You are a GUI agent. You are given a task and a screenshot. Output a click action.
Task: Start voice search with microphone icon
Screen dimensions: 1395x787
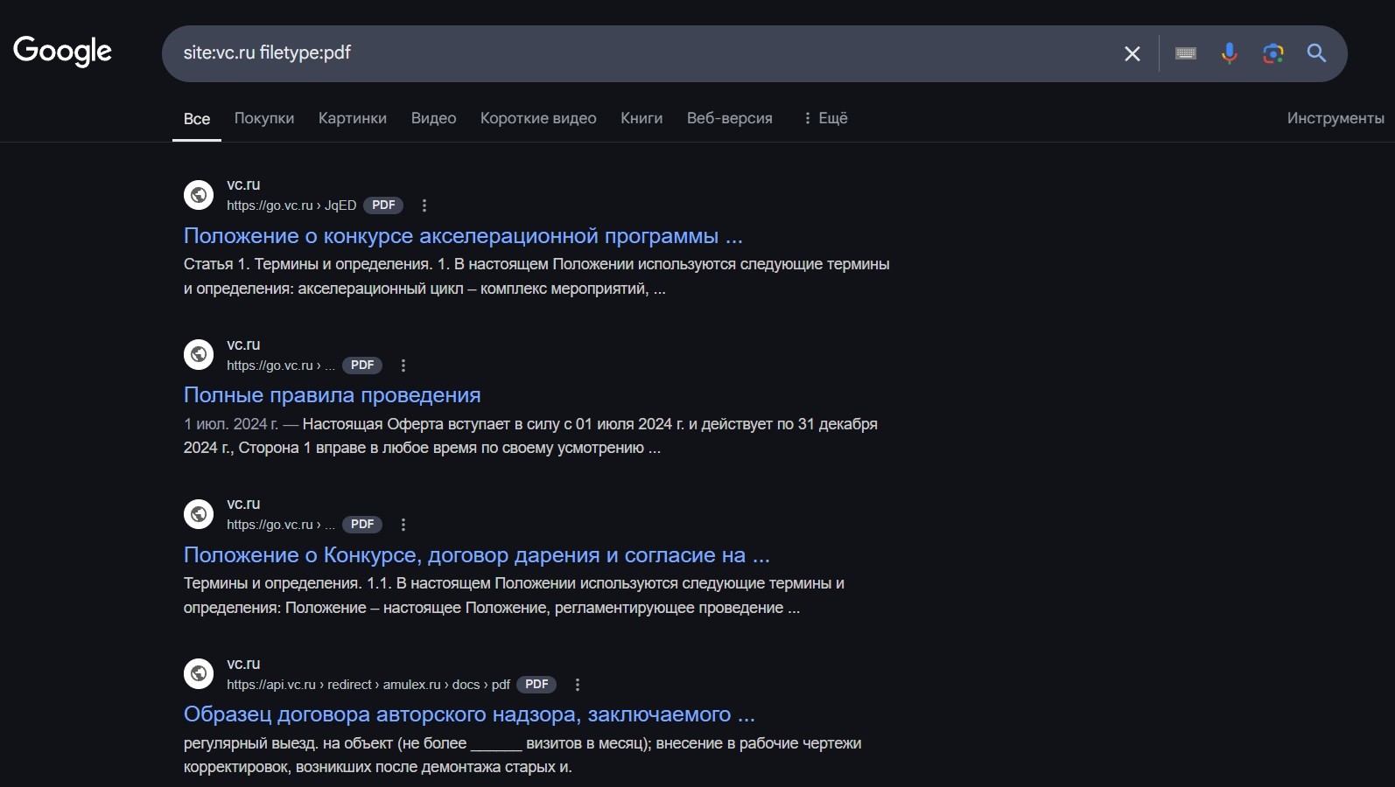click(1229, 53)
